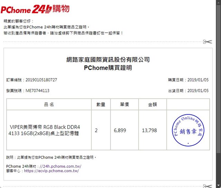Image resolution: width=221 pixels, height=188 pixels.
Task: Click the 品名 column header
Action: pos(49,104)
